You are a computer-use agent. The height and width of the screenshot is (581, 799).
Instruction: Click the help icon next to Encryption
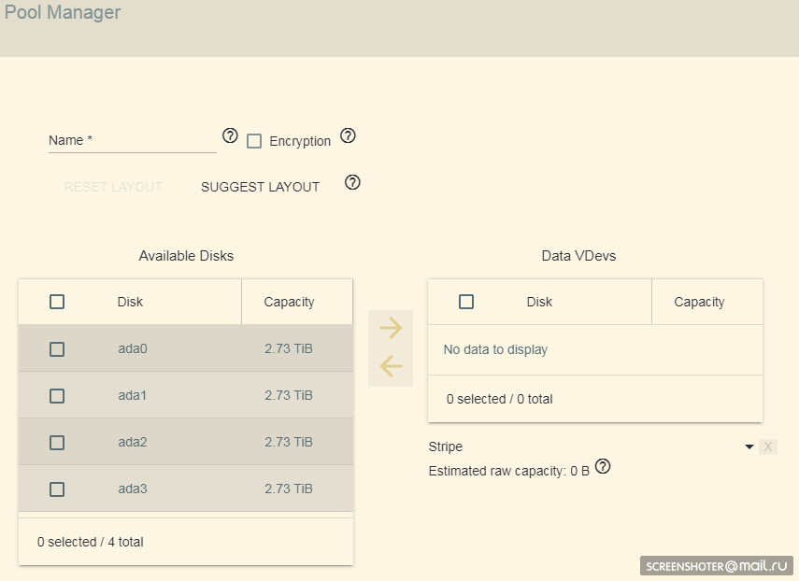click(348, 136)
